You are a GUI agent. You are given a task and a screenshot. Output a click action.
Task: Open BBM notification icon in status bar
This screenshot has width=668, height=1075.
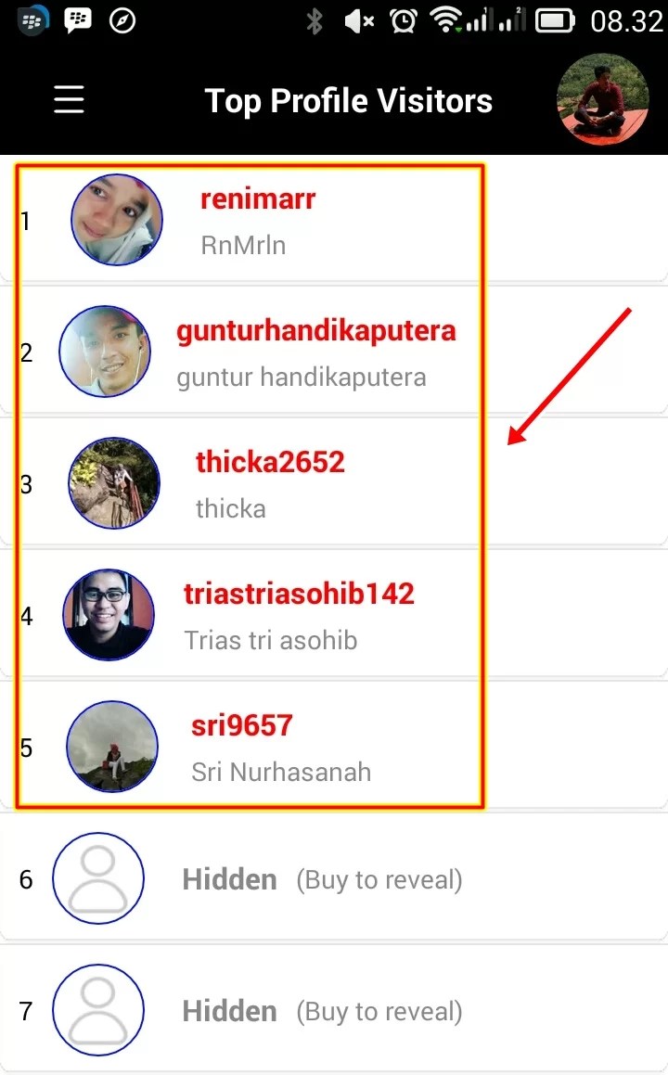click(78, 20)
